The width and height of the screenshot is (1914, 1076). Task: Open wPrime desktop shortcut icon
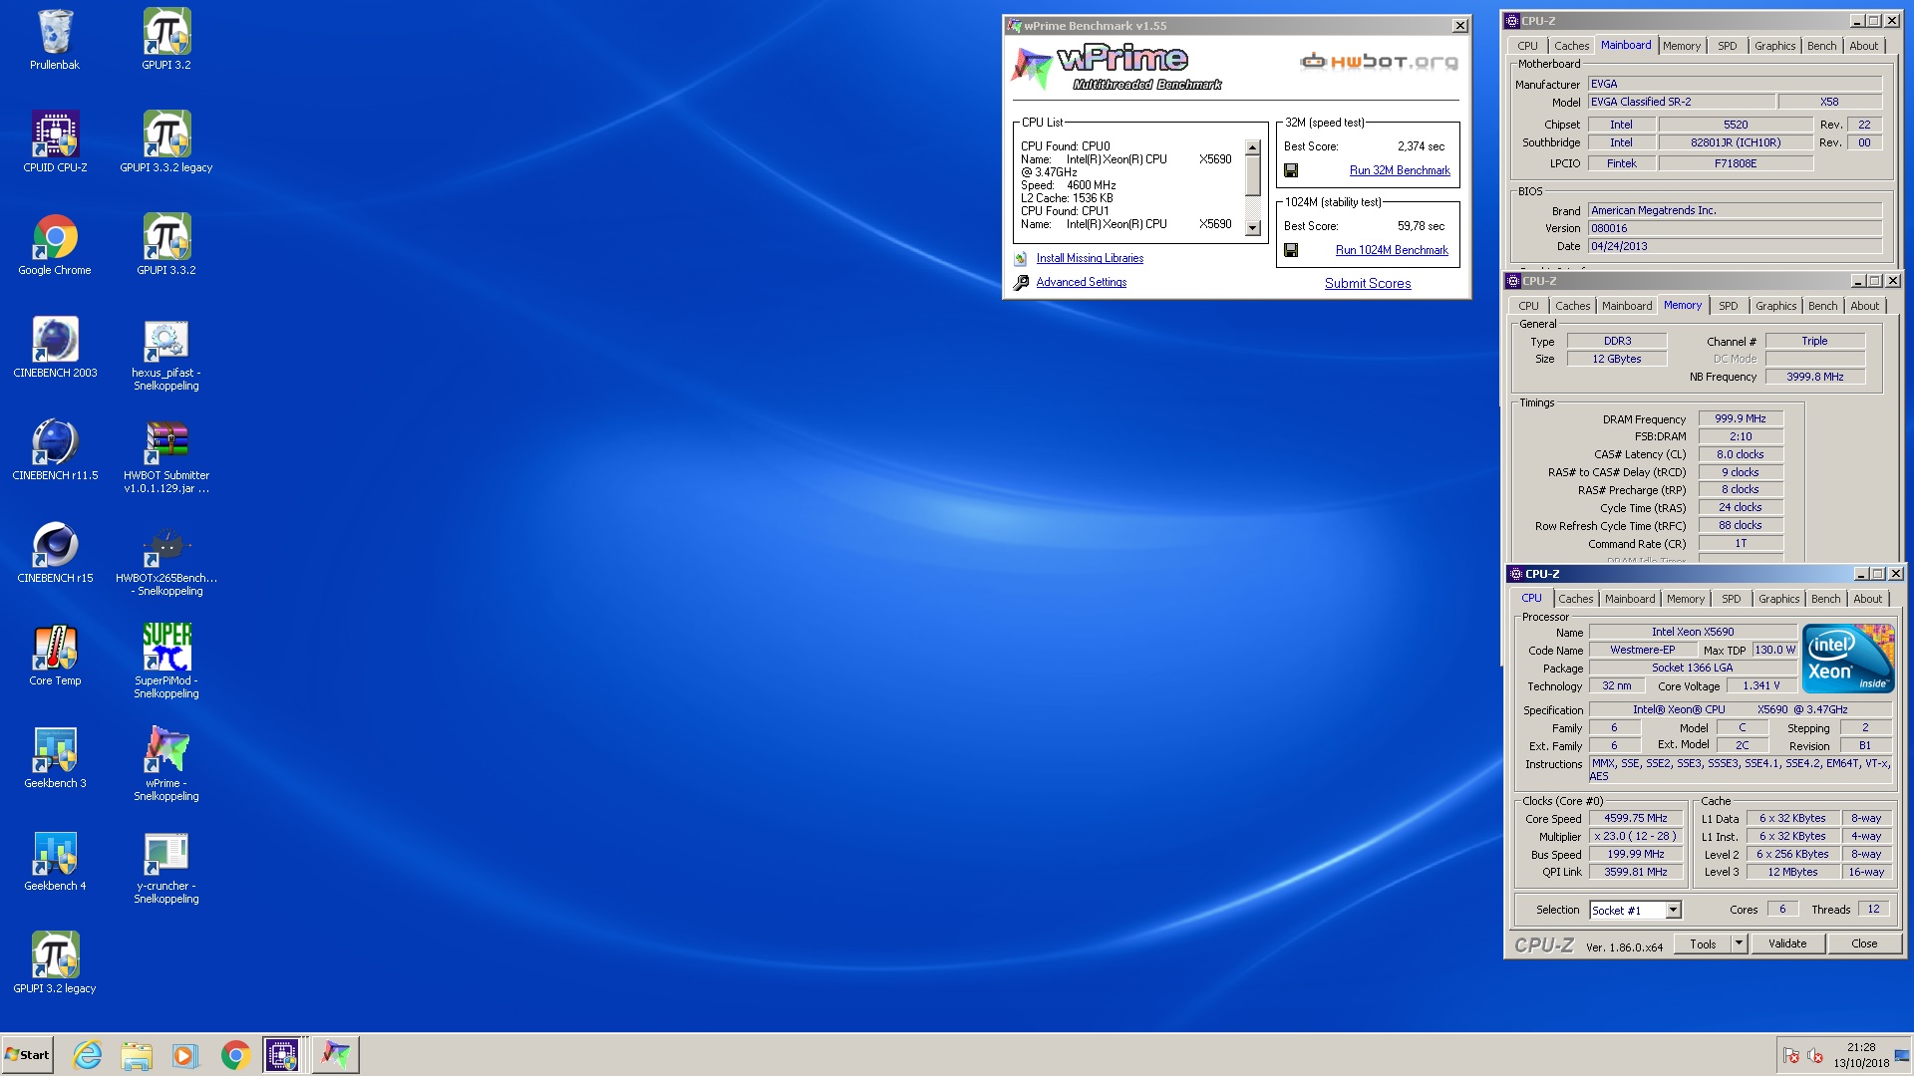pos(166,764)
